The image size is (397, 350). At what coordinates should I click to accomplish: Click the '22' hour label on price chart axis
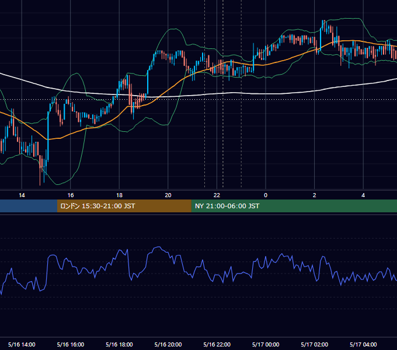coord(217,195)
